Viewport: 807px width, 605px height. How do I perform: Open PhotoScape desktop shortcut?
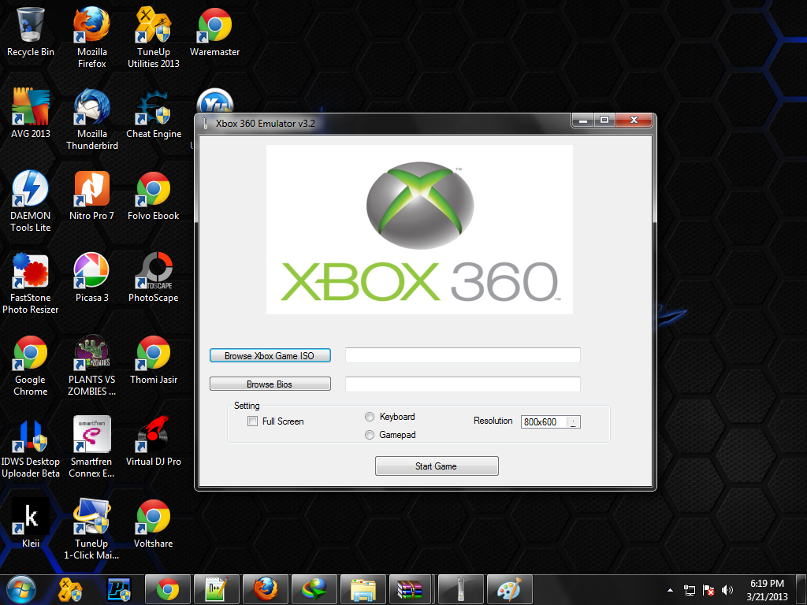[154, 273]
